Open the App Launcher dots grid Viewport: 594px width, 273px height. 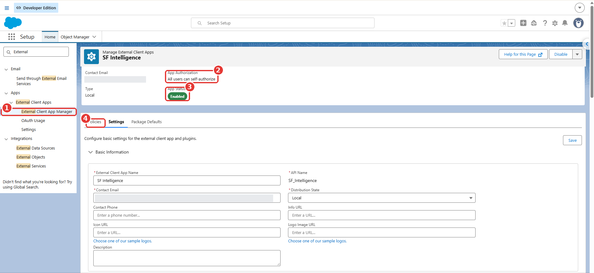11,37
